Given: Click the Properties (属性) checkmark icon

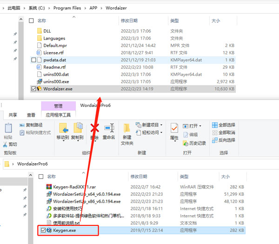Looking at the screenshot, I should pyautogui.click(x=174, y=128).
